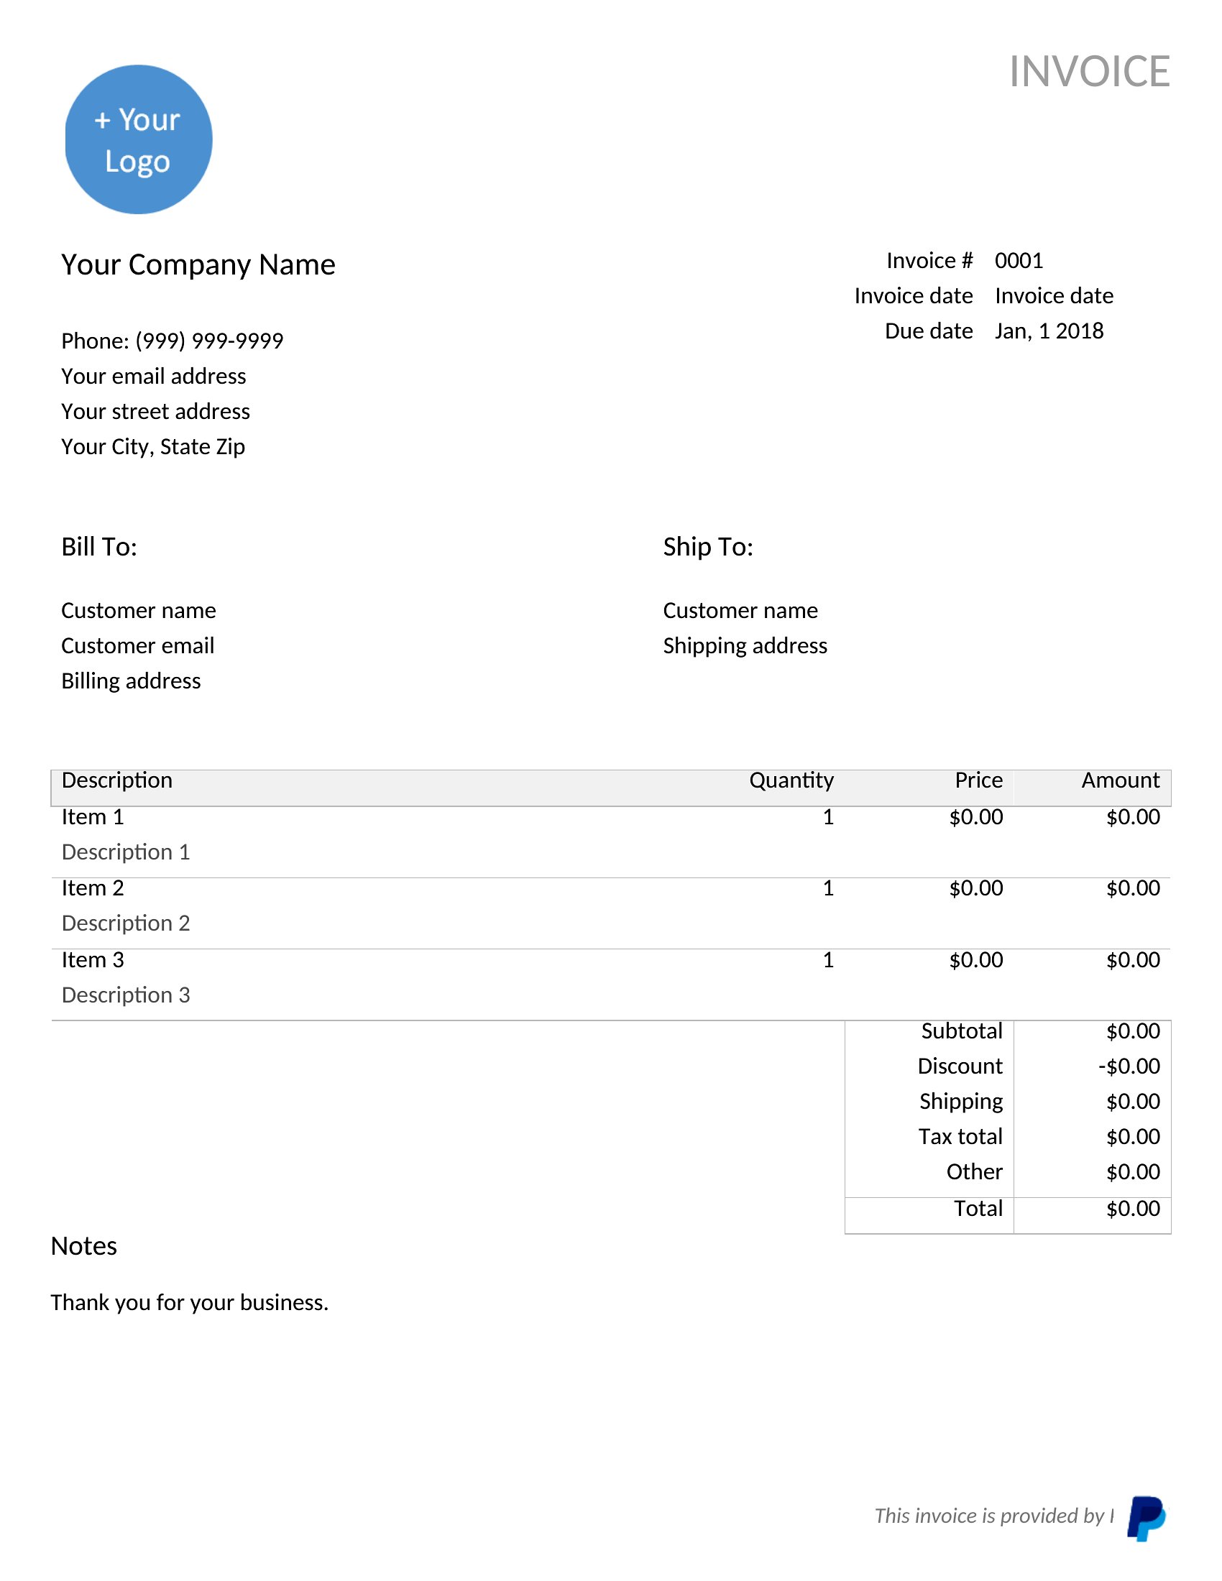The height and width of the screenshot is (1581, 1222).
Task: Click the Description 2 text under Item 2
Action: pyautogui.click(x=126, y=923)
